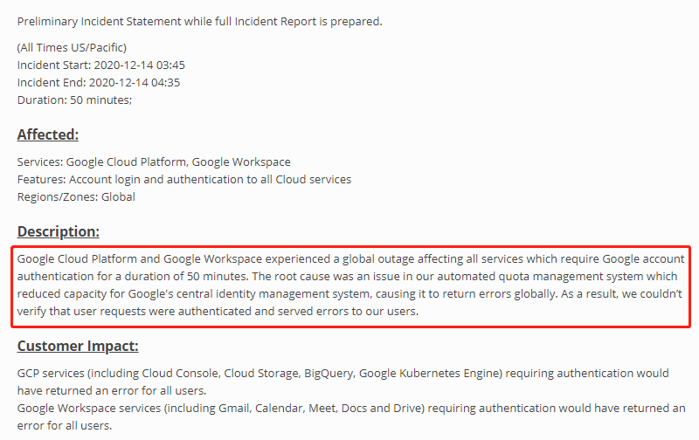This screenshot has height=440, width=699.
Task: Click the Incident Start timestamp line
Action: pos(101,65)
